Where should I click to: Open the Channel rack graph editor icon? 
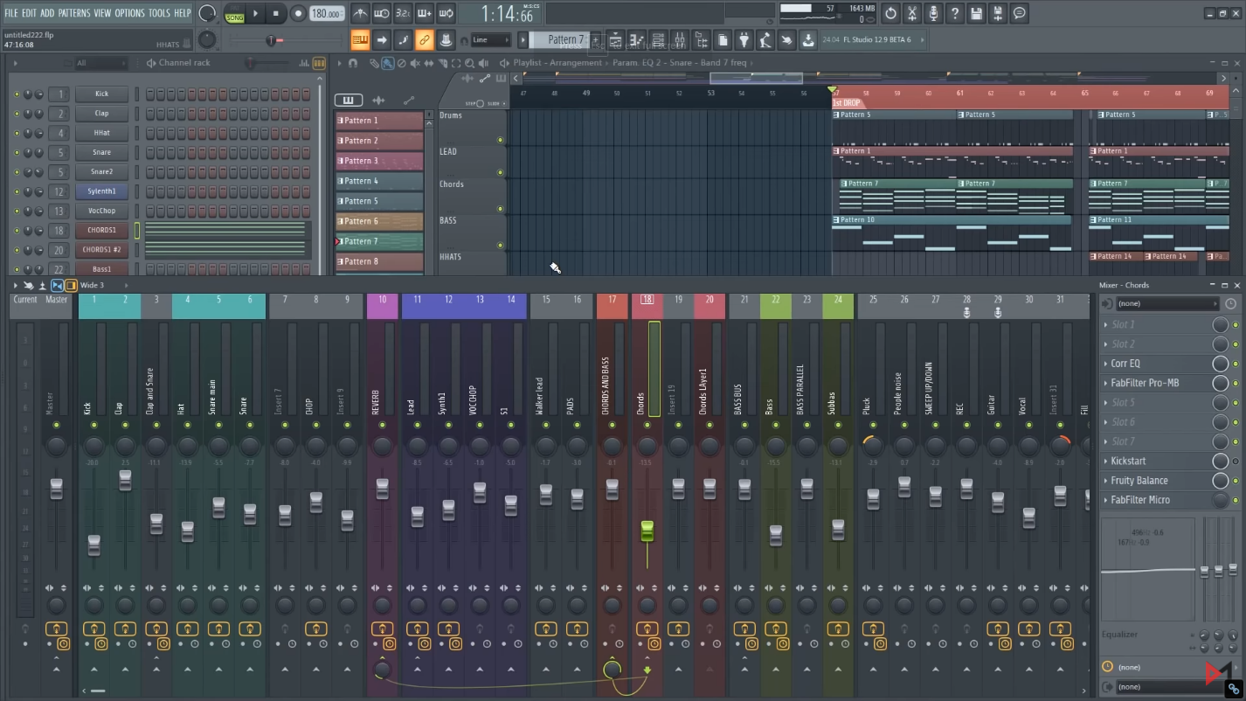pos(304,63)
